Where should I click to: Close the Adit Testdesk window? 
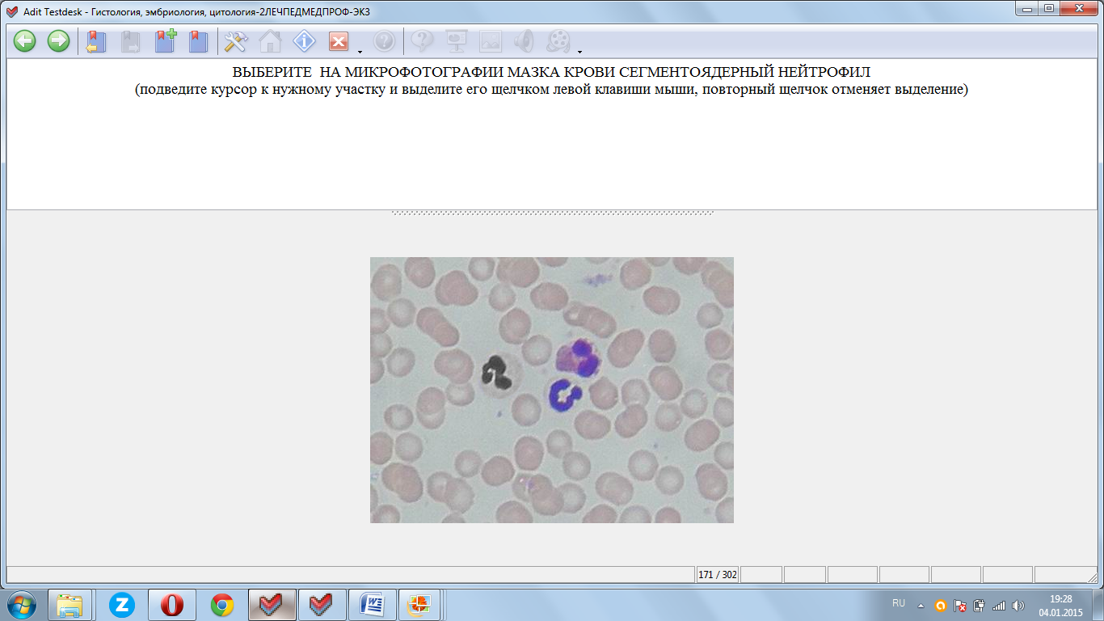pos(1080,8)
